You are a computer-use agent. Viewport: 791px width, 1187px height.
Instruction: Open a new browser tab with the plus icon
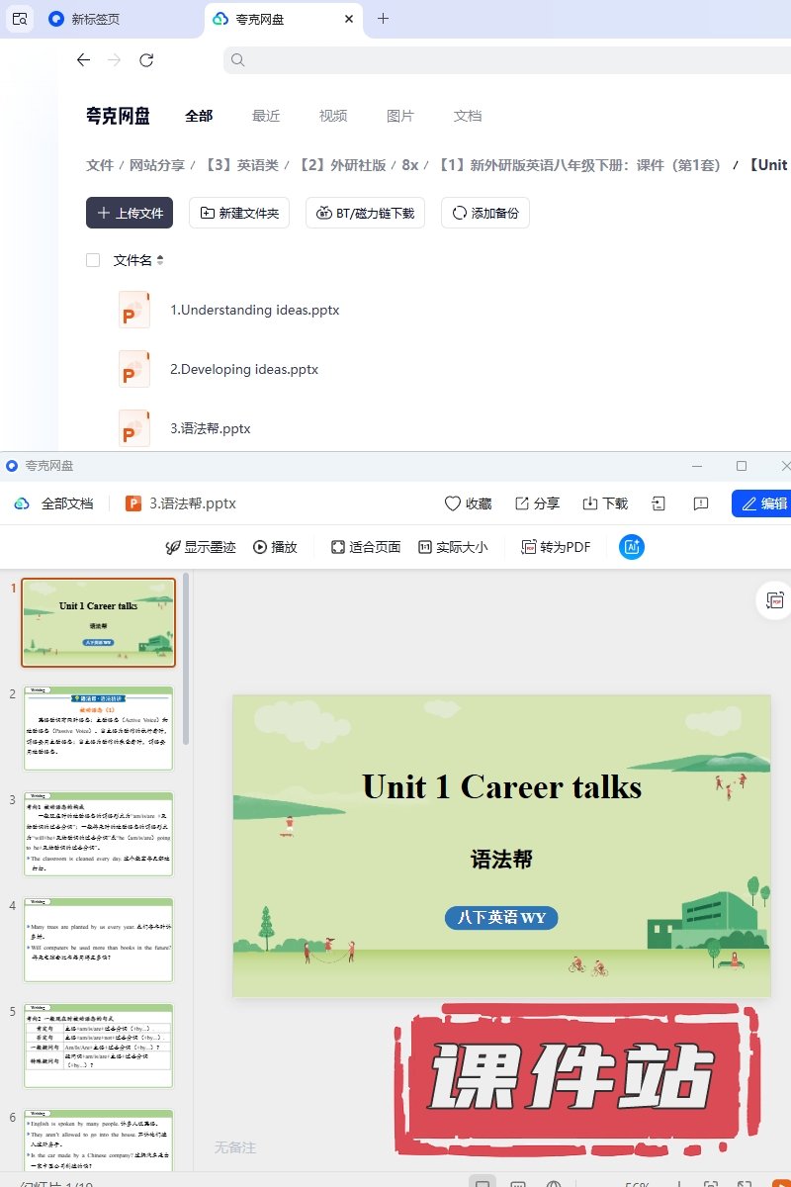point(384,19)
